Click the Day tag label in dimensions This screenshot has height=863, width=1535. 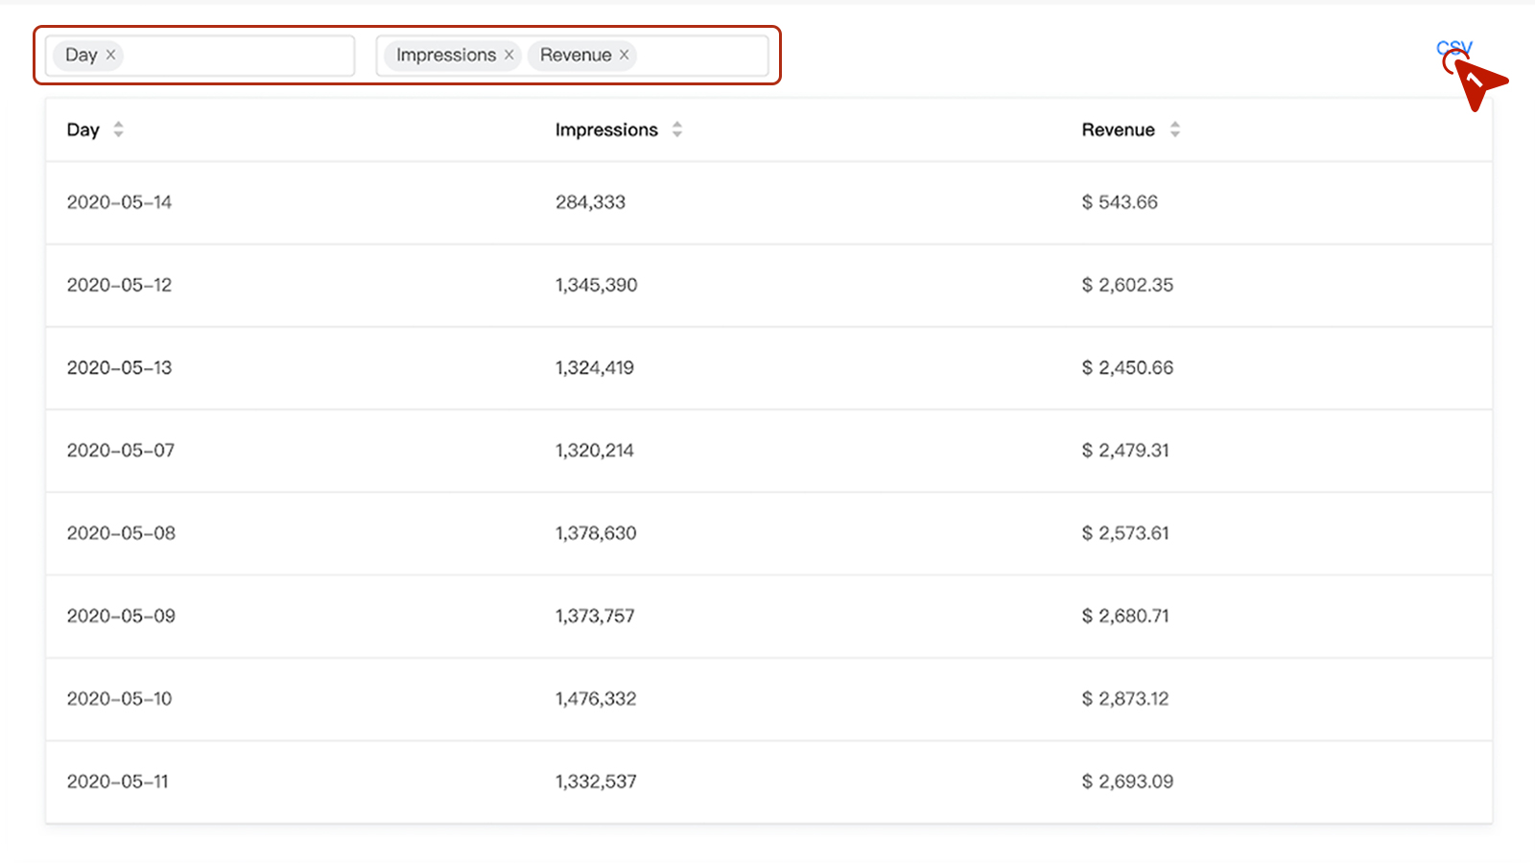[x=82, y=56]
